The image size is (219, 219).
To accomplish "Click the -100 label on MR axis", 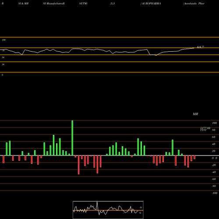I will [x=215, y=193].
